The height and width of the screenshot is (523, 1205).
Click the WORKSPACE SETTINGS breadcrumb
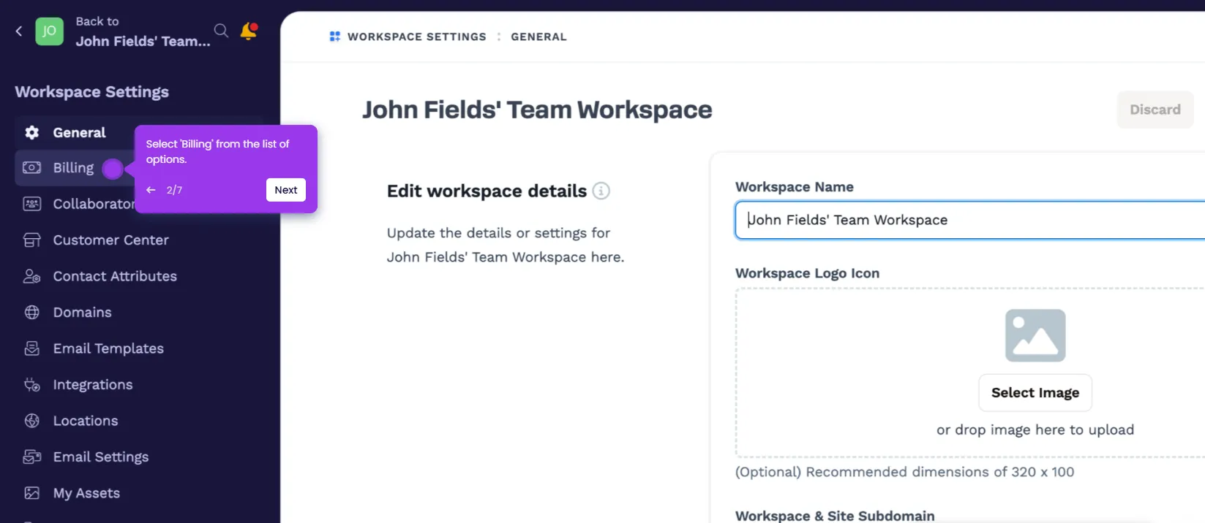417,37
